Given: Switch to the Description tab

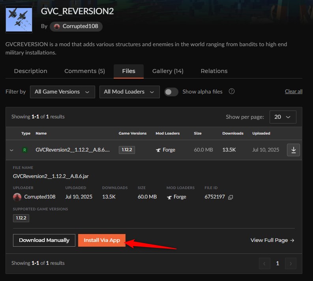Looking at the screenshot, I should (x=30, y=71).
